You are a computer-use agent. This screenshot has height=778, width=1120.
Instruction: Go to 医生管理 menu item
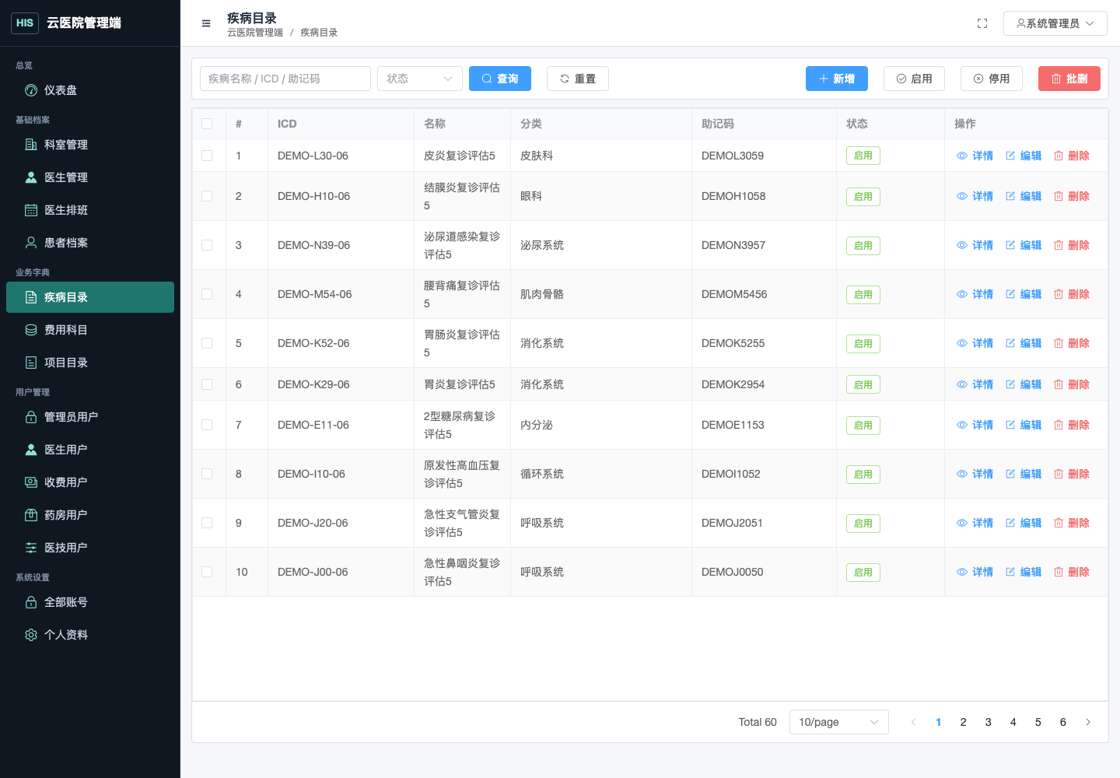pos(90,177)
